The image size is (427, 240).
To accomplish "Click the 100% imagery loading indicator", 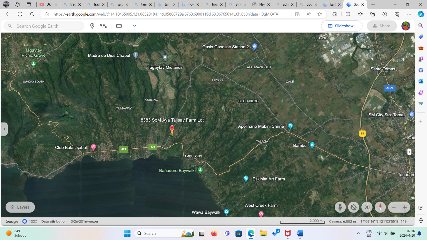I will 30,221.
